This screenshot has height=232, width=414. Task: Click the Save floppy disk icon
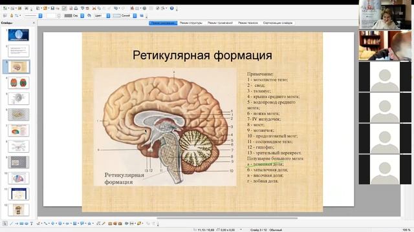point(52,8)
